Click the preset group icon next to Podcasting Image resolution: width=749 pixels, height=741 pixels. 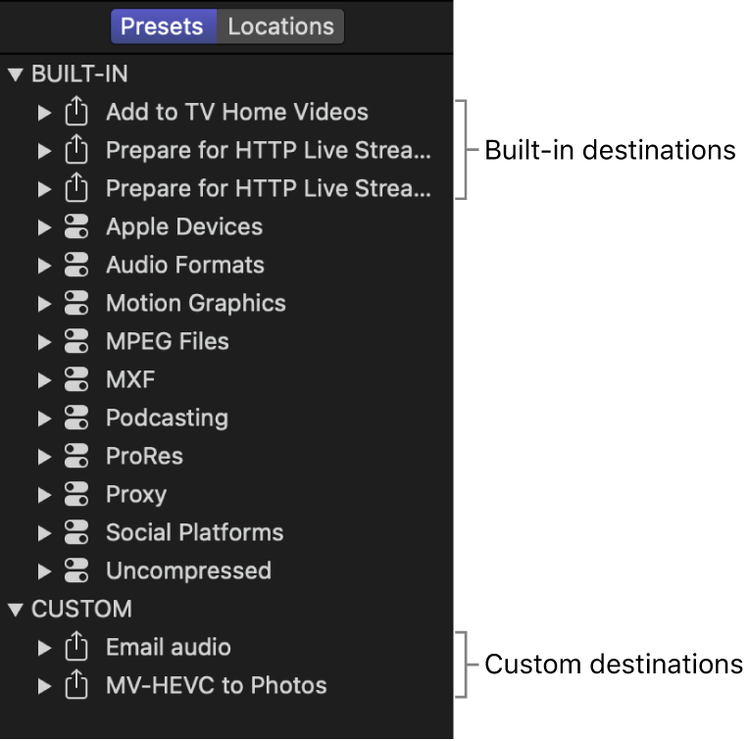(x=75, y=419)
